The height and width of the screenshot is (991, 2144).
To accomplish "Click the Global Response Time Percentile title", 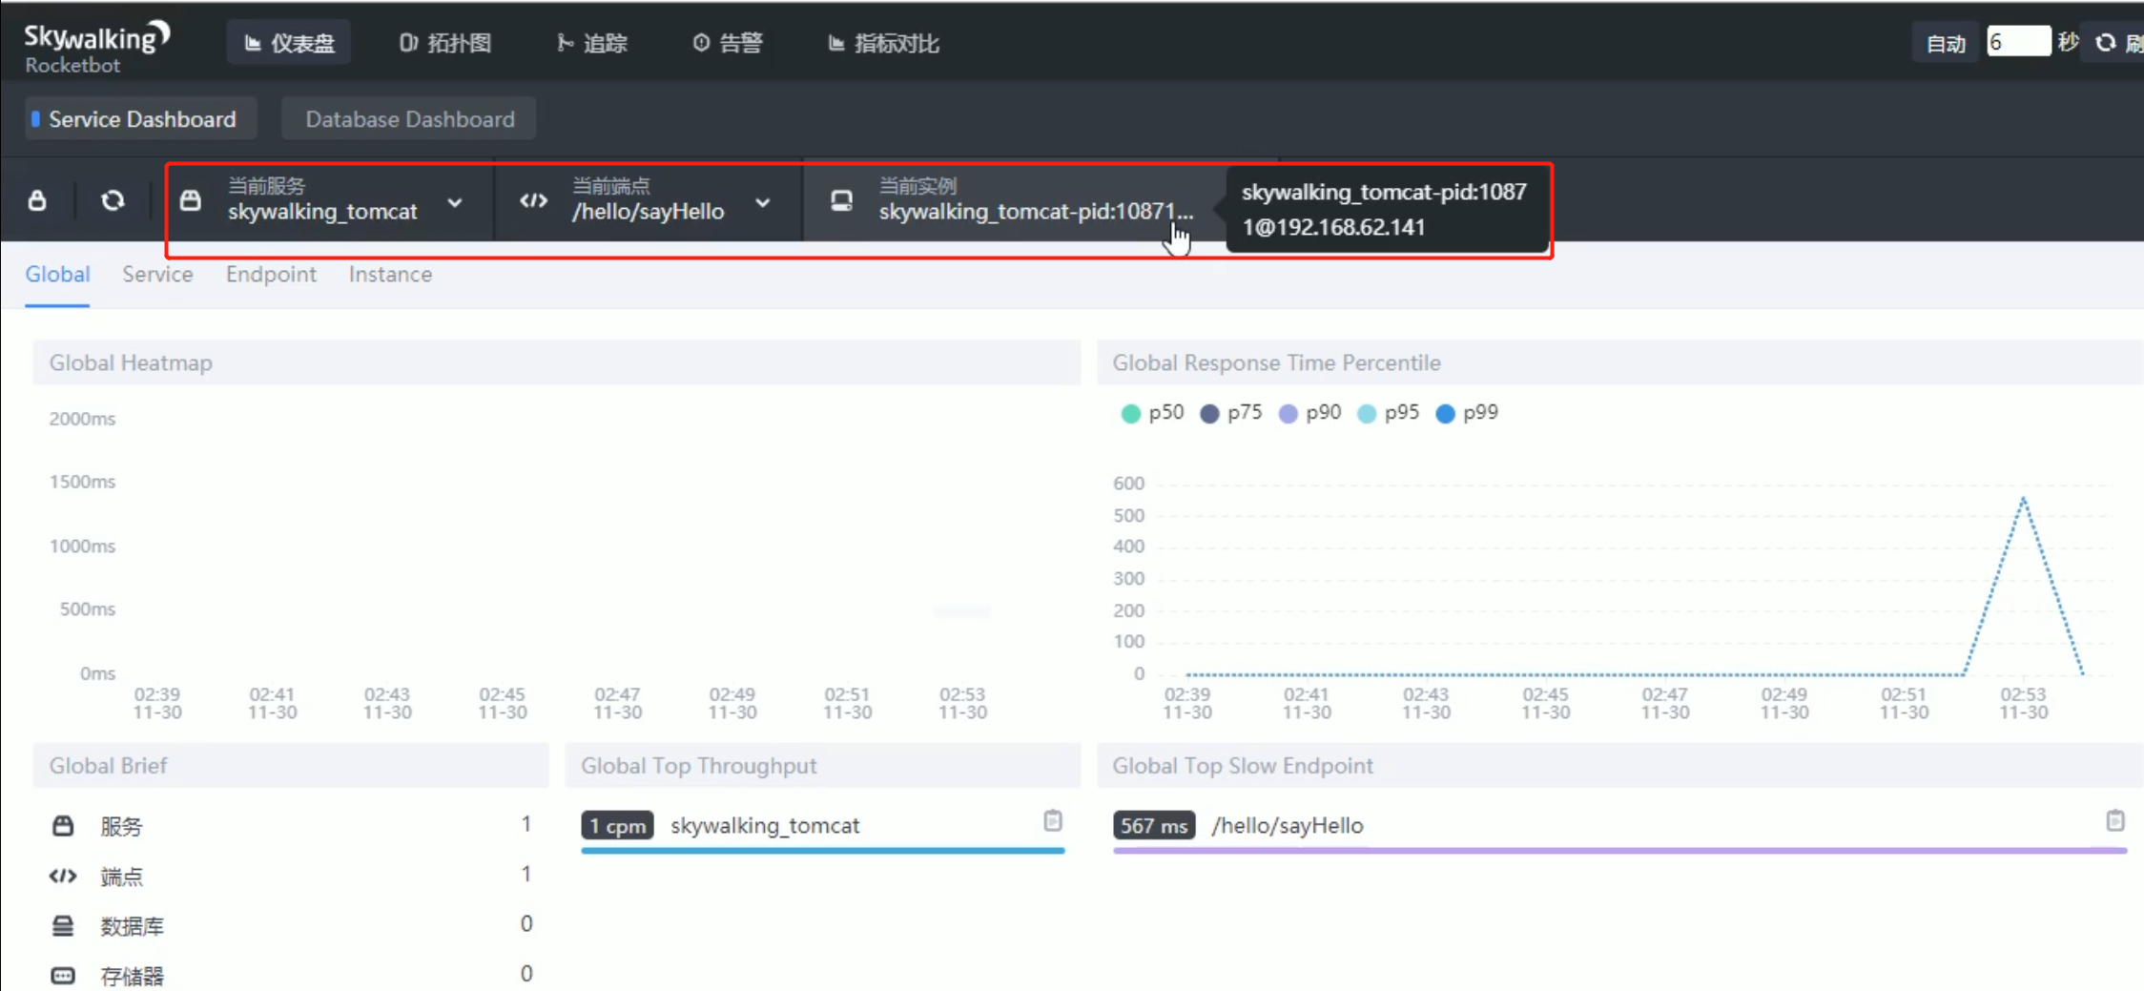I will (1276, 363).
